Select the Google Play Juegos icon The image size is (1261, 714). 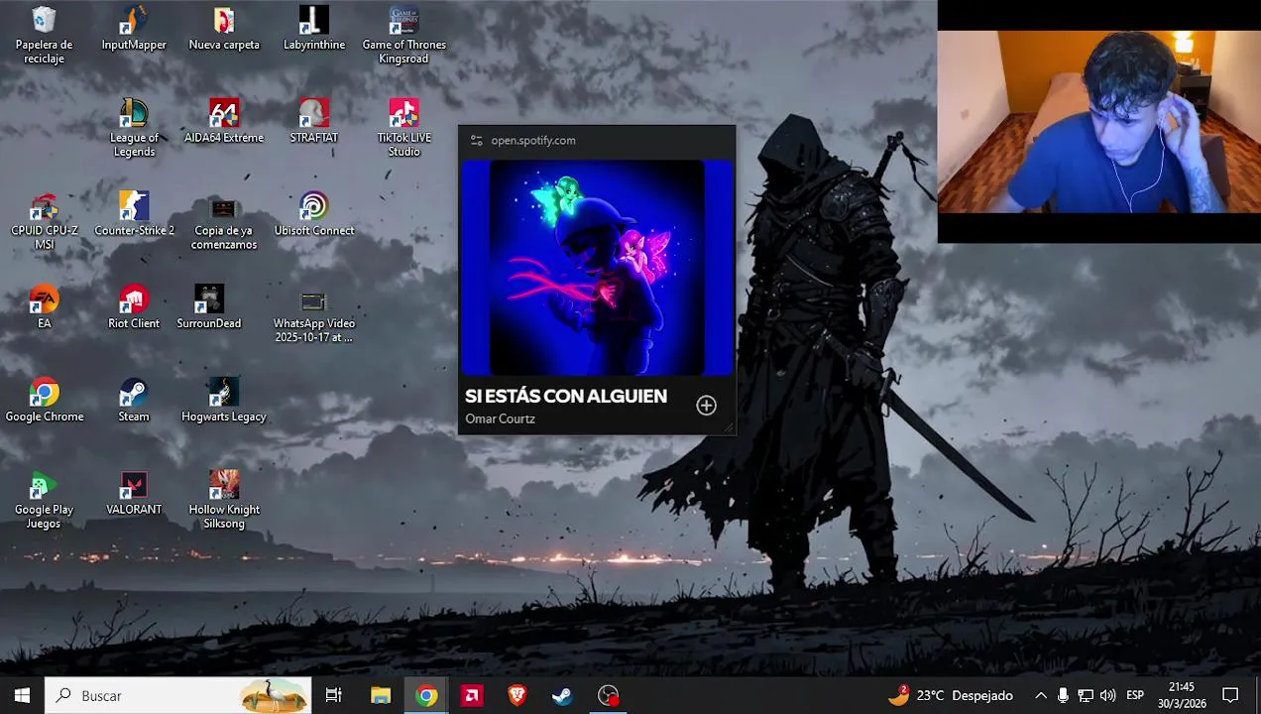click(44, 500)
